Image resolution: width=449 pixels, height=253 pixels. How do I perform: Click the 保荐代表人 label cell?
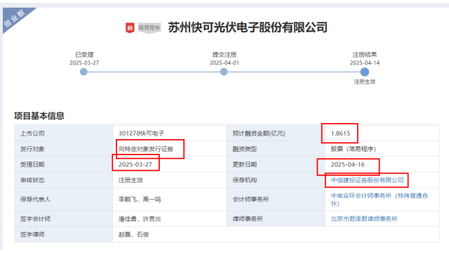point(64,200)
